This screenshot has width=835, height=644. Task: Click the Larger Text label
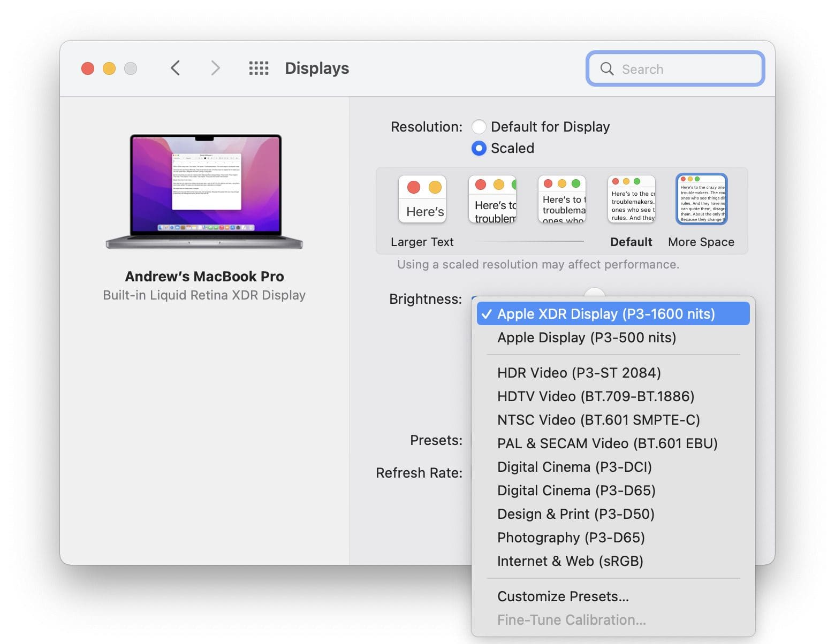click(422, 242)
